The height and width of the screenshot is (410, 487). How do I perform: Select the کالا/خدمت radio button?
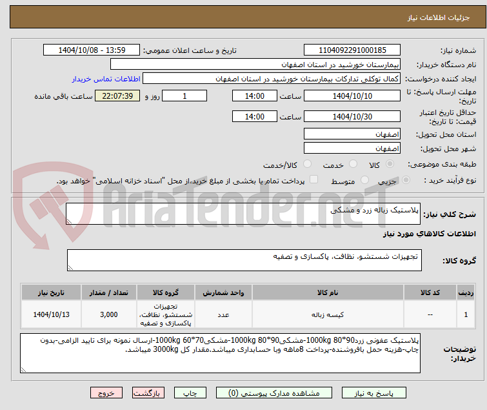click(x=307, y=164)
